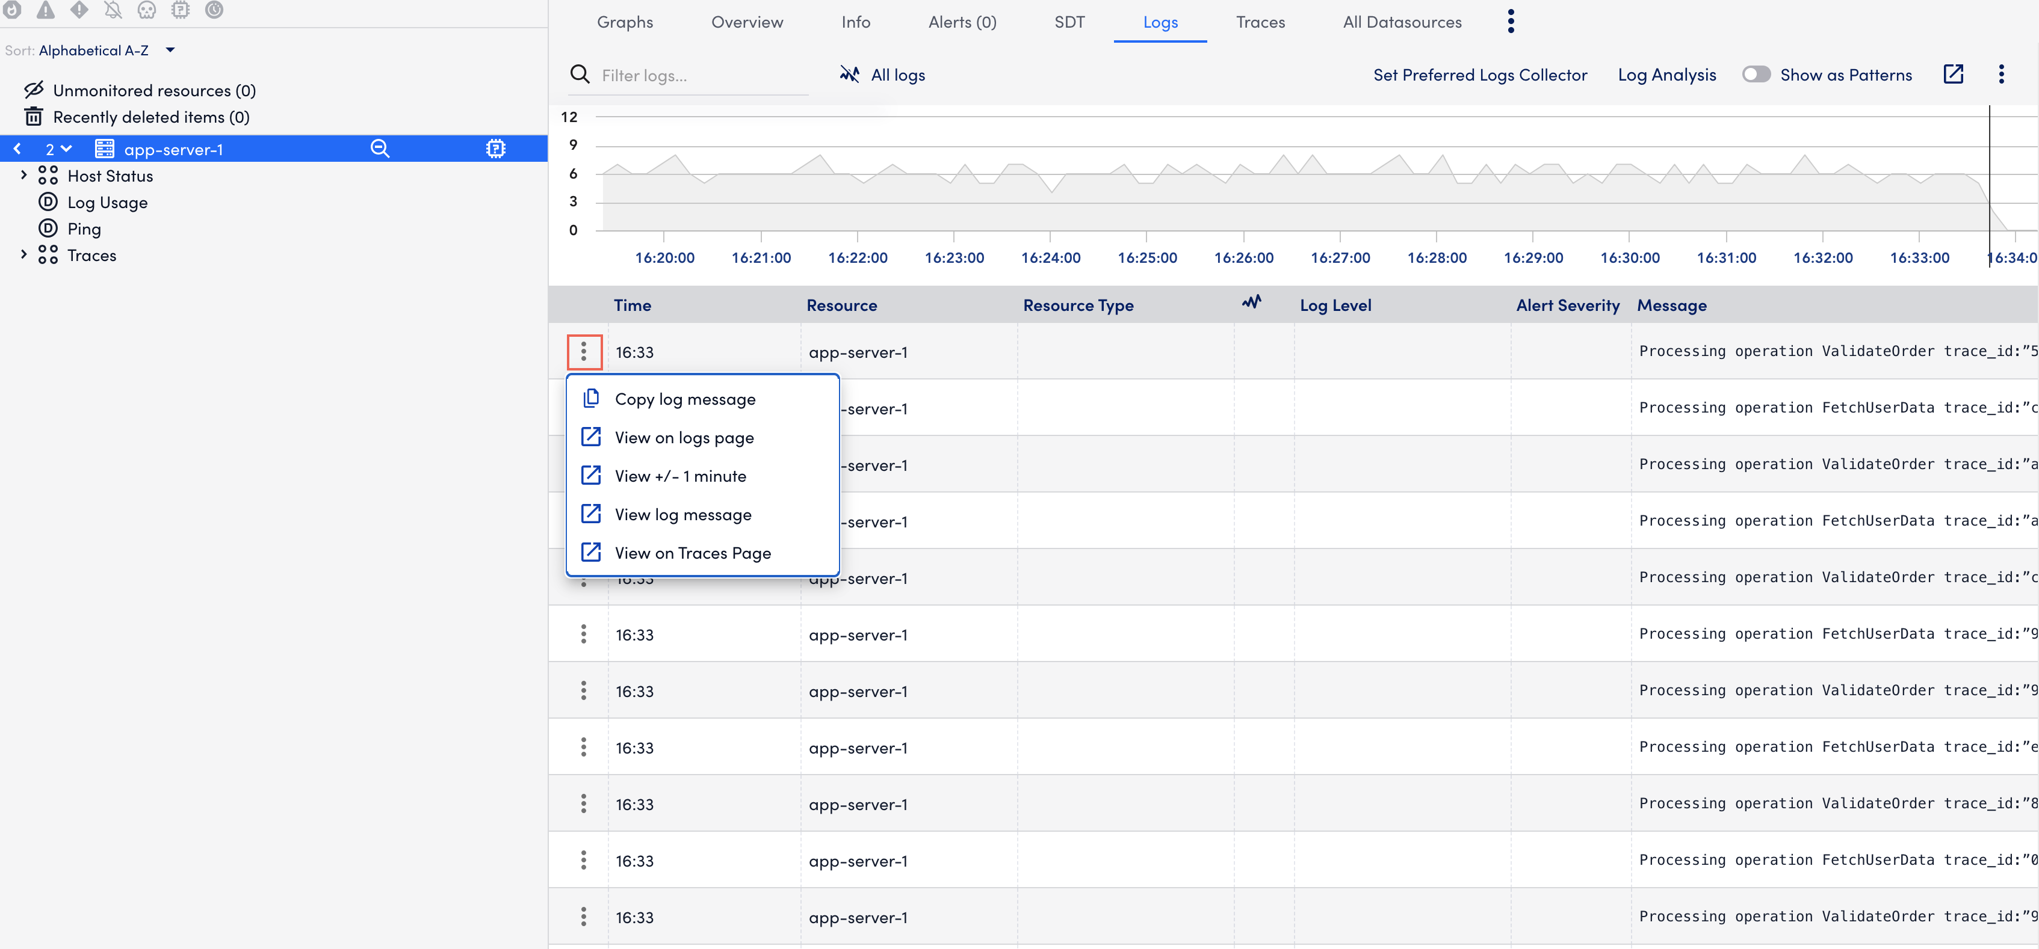
Task: Switch to the Traces tab
Action: click(1260, 22)
